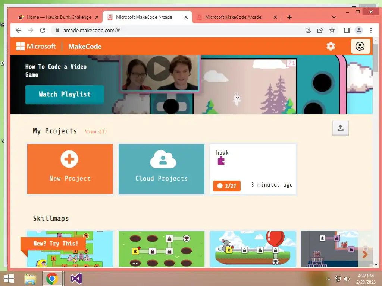This screenshot has width=382, height=286.
Task: Open the taskbar clock and date
Action: [366, 279]
